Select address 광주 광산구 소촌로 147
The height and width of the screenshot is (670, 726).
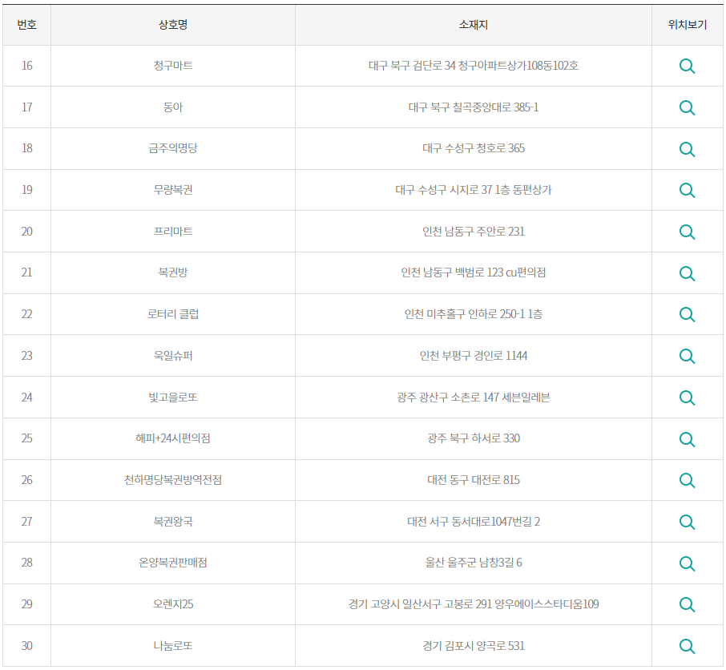(448, 398)
